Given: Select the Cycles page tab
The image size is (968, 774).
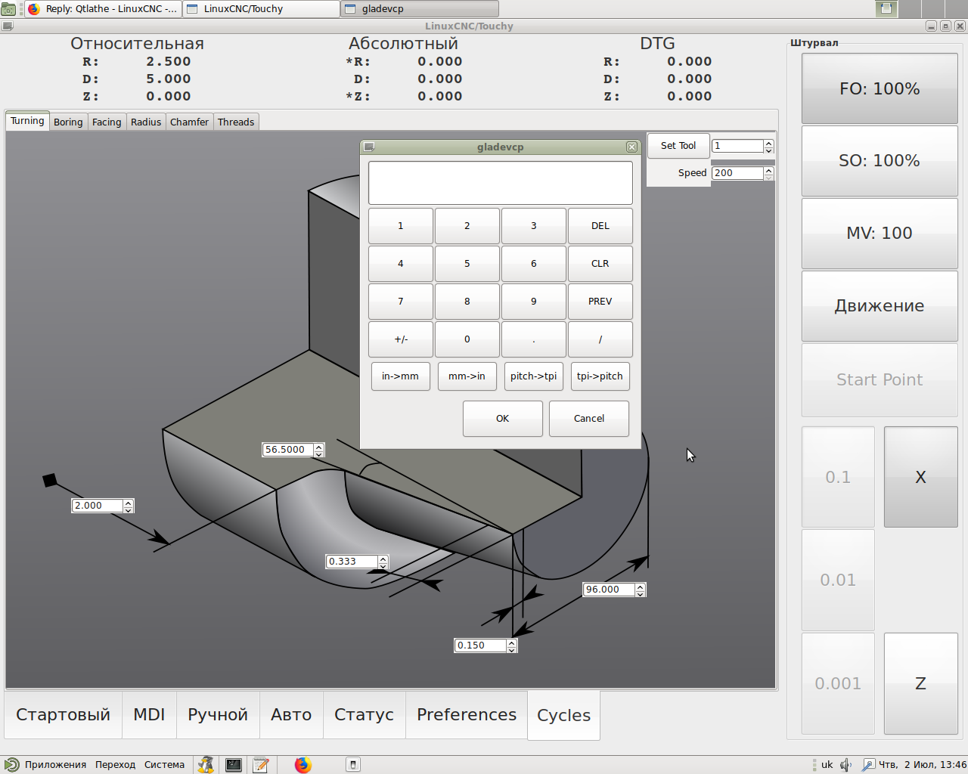Looking at the screenshot, I should [x=563, y=715].
